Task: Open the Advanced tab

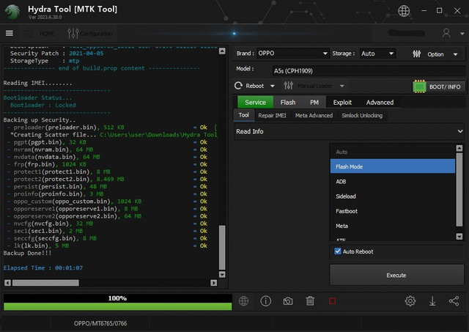Action: tap(380, 103)
